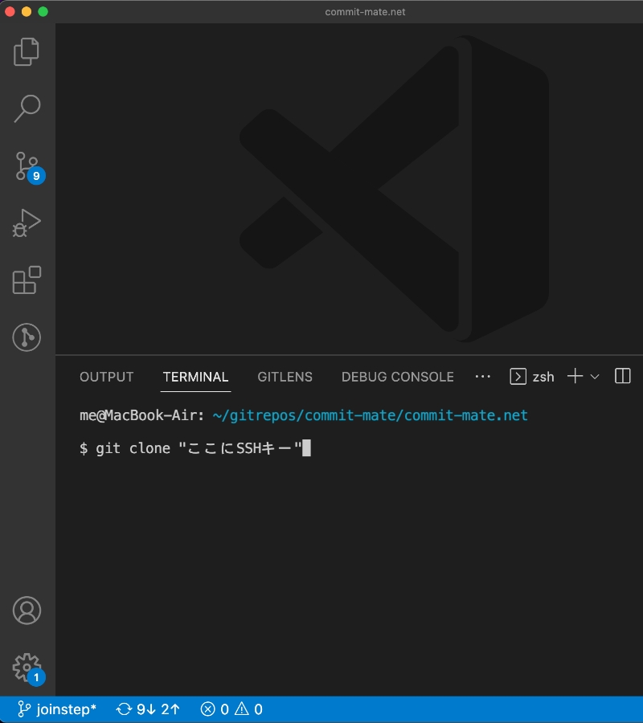Open the DEBUG CONSOLE tab

click(x=397, y=377)
